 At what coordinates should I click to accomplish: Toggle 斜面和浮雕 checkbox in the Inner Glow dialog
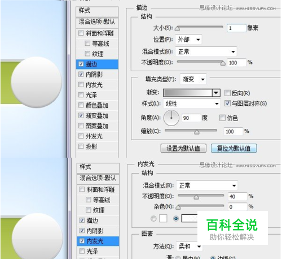point(82,189)
